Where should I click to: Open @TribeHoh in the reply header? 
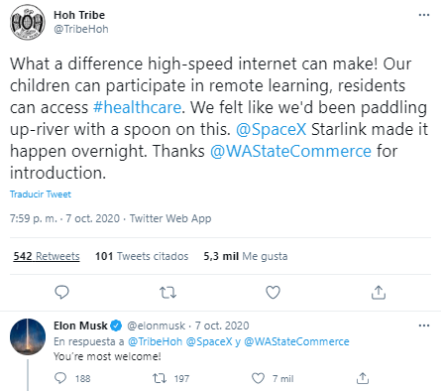[155, 341]
